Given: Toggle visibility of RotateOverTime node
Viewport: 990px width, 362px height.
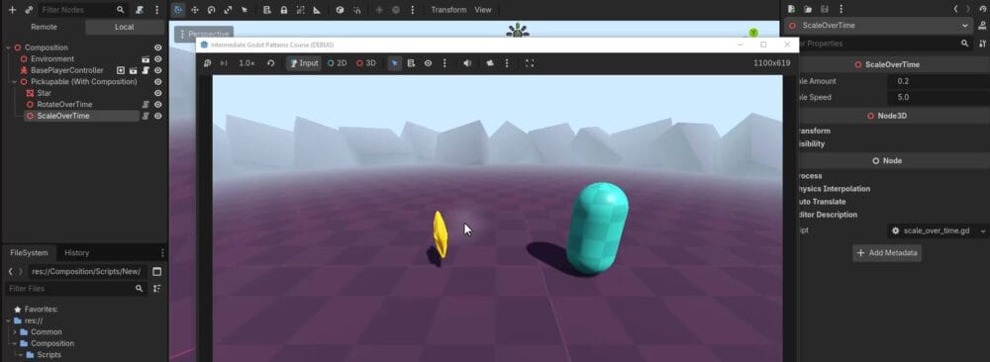Looking at the screenshot, I should pyautogui.click(x=157, y=105).
